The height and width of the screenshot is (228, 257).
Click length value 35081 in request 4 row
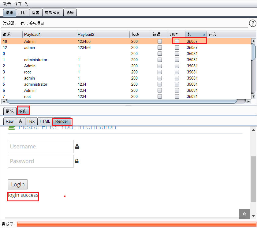pyautogui.click(x=192, y=78)
